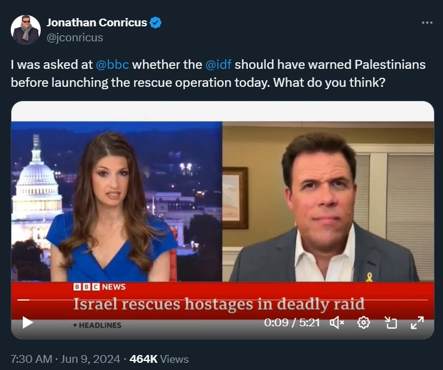The height and width of the screenshot is (370, 443).
Task: Click the Israel rescues hostages headline banner
Action: pos(219,304)
